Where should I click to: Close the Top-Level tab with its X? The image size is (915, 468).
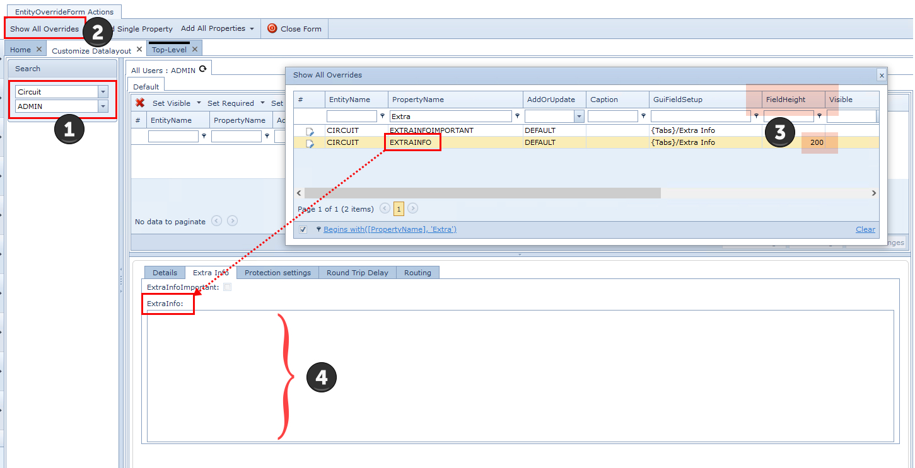click(195, 49)
